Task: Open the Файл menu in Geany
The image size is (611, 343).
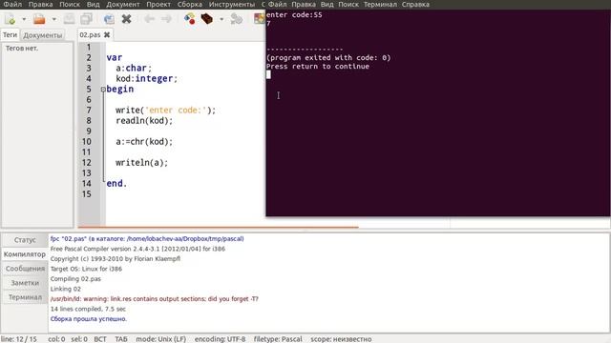Action: pyautogui.click(x=12, y=4)
